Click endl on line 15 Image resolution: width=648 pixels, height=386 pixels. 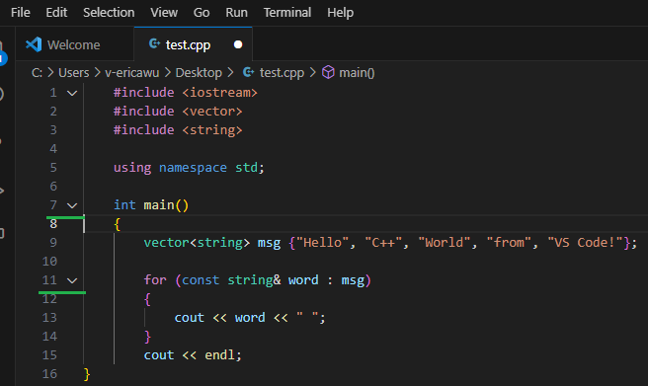[219, 355]
